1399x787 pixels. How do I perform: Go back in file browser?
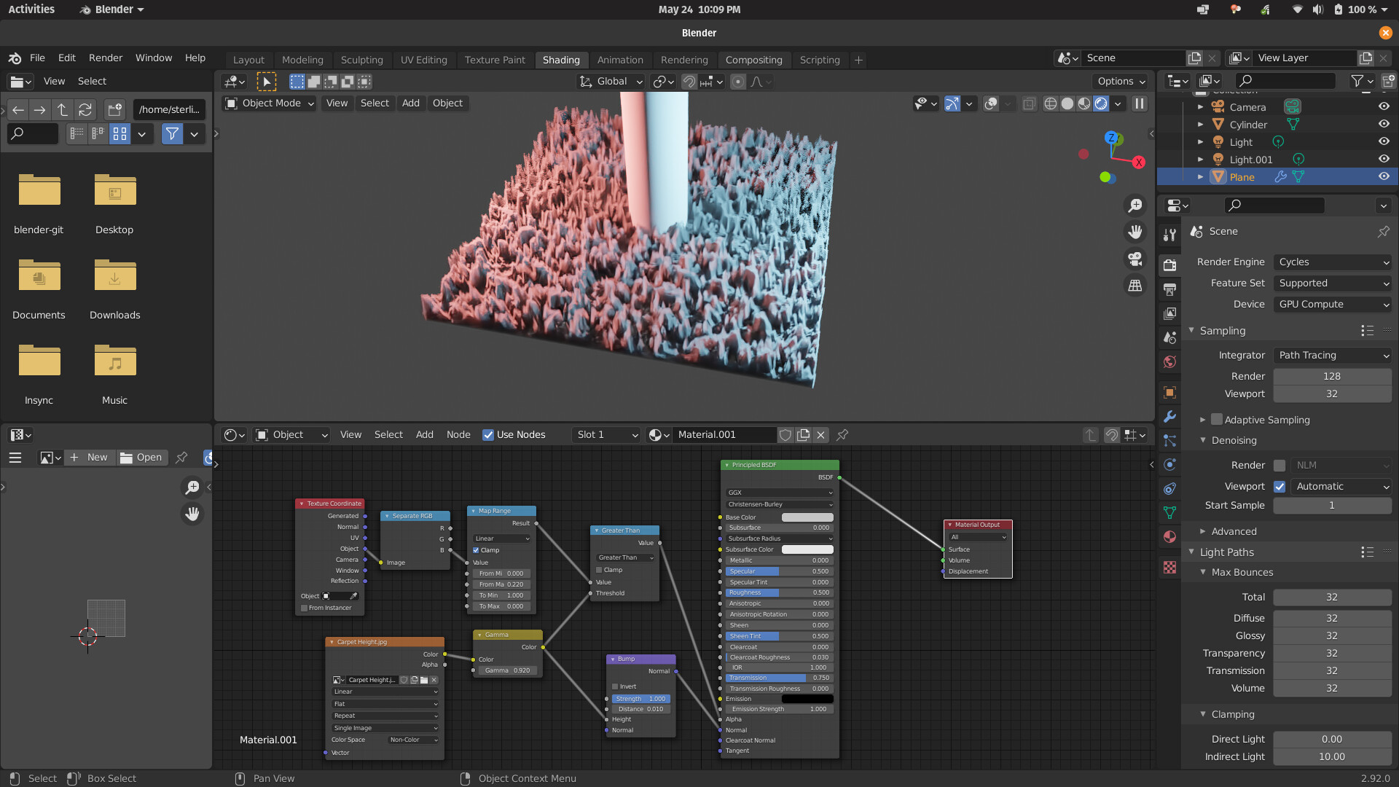pyautogui.click(x=18, y=110)
